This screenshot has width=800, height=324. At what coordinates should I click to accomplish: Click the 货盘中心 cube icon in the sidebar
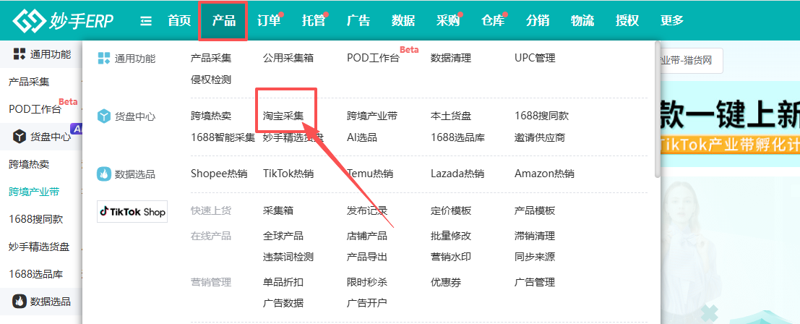20,136
